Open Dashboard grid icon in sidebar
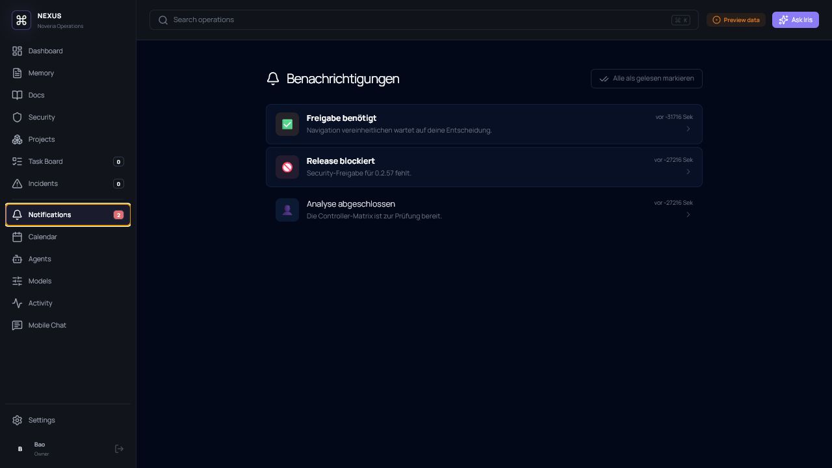832x468 pixels. click(18, 51)
